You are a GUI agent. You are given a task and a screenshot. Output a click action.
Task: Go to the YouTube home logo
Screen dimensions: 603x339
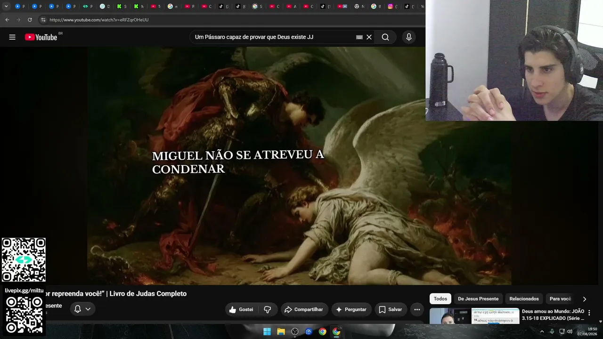point(41,37)
